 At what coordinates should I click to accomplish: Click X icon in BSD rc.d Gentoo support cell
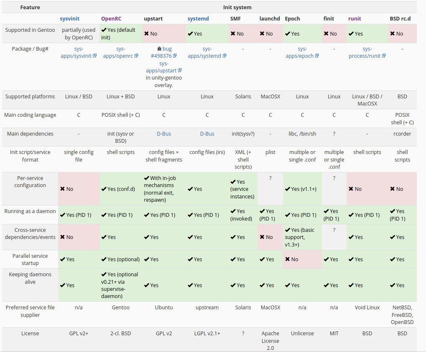[392, 33]
